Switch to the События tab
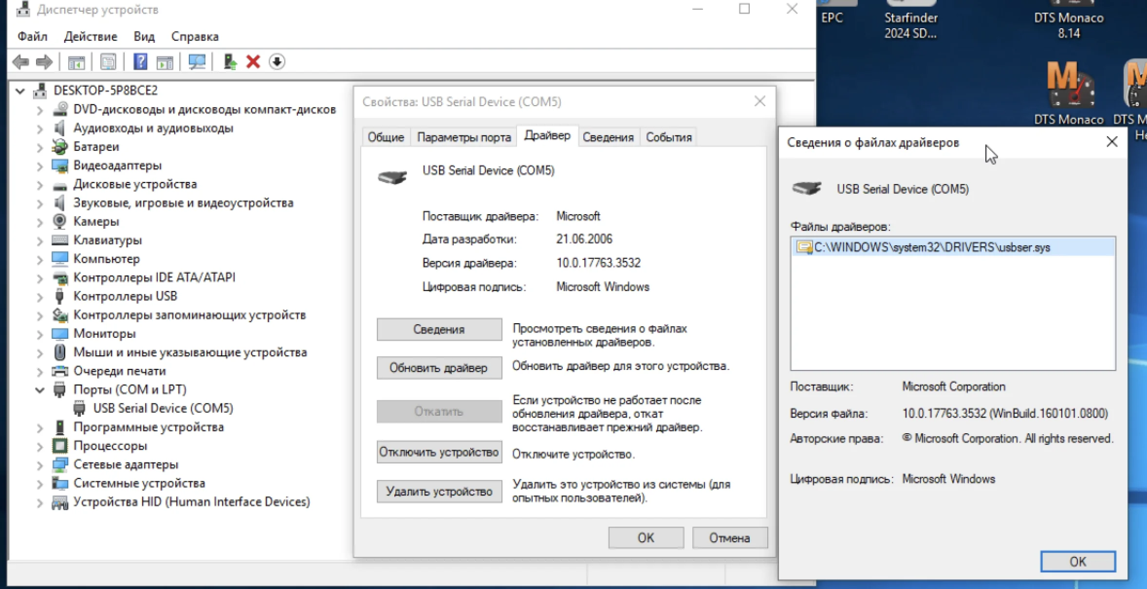 point(668,137)
